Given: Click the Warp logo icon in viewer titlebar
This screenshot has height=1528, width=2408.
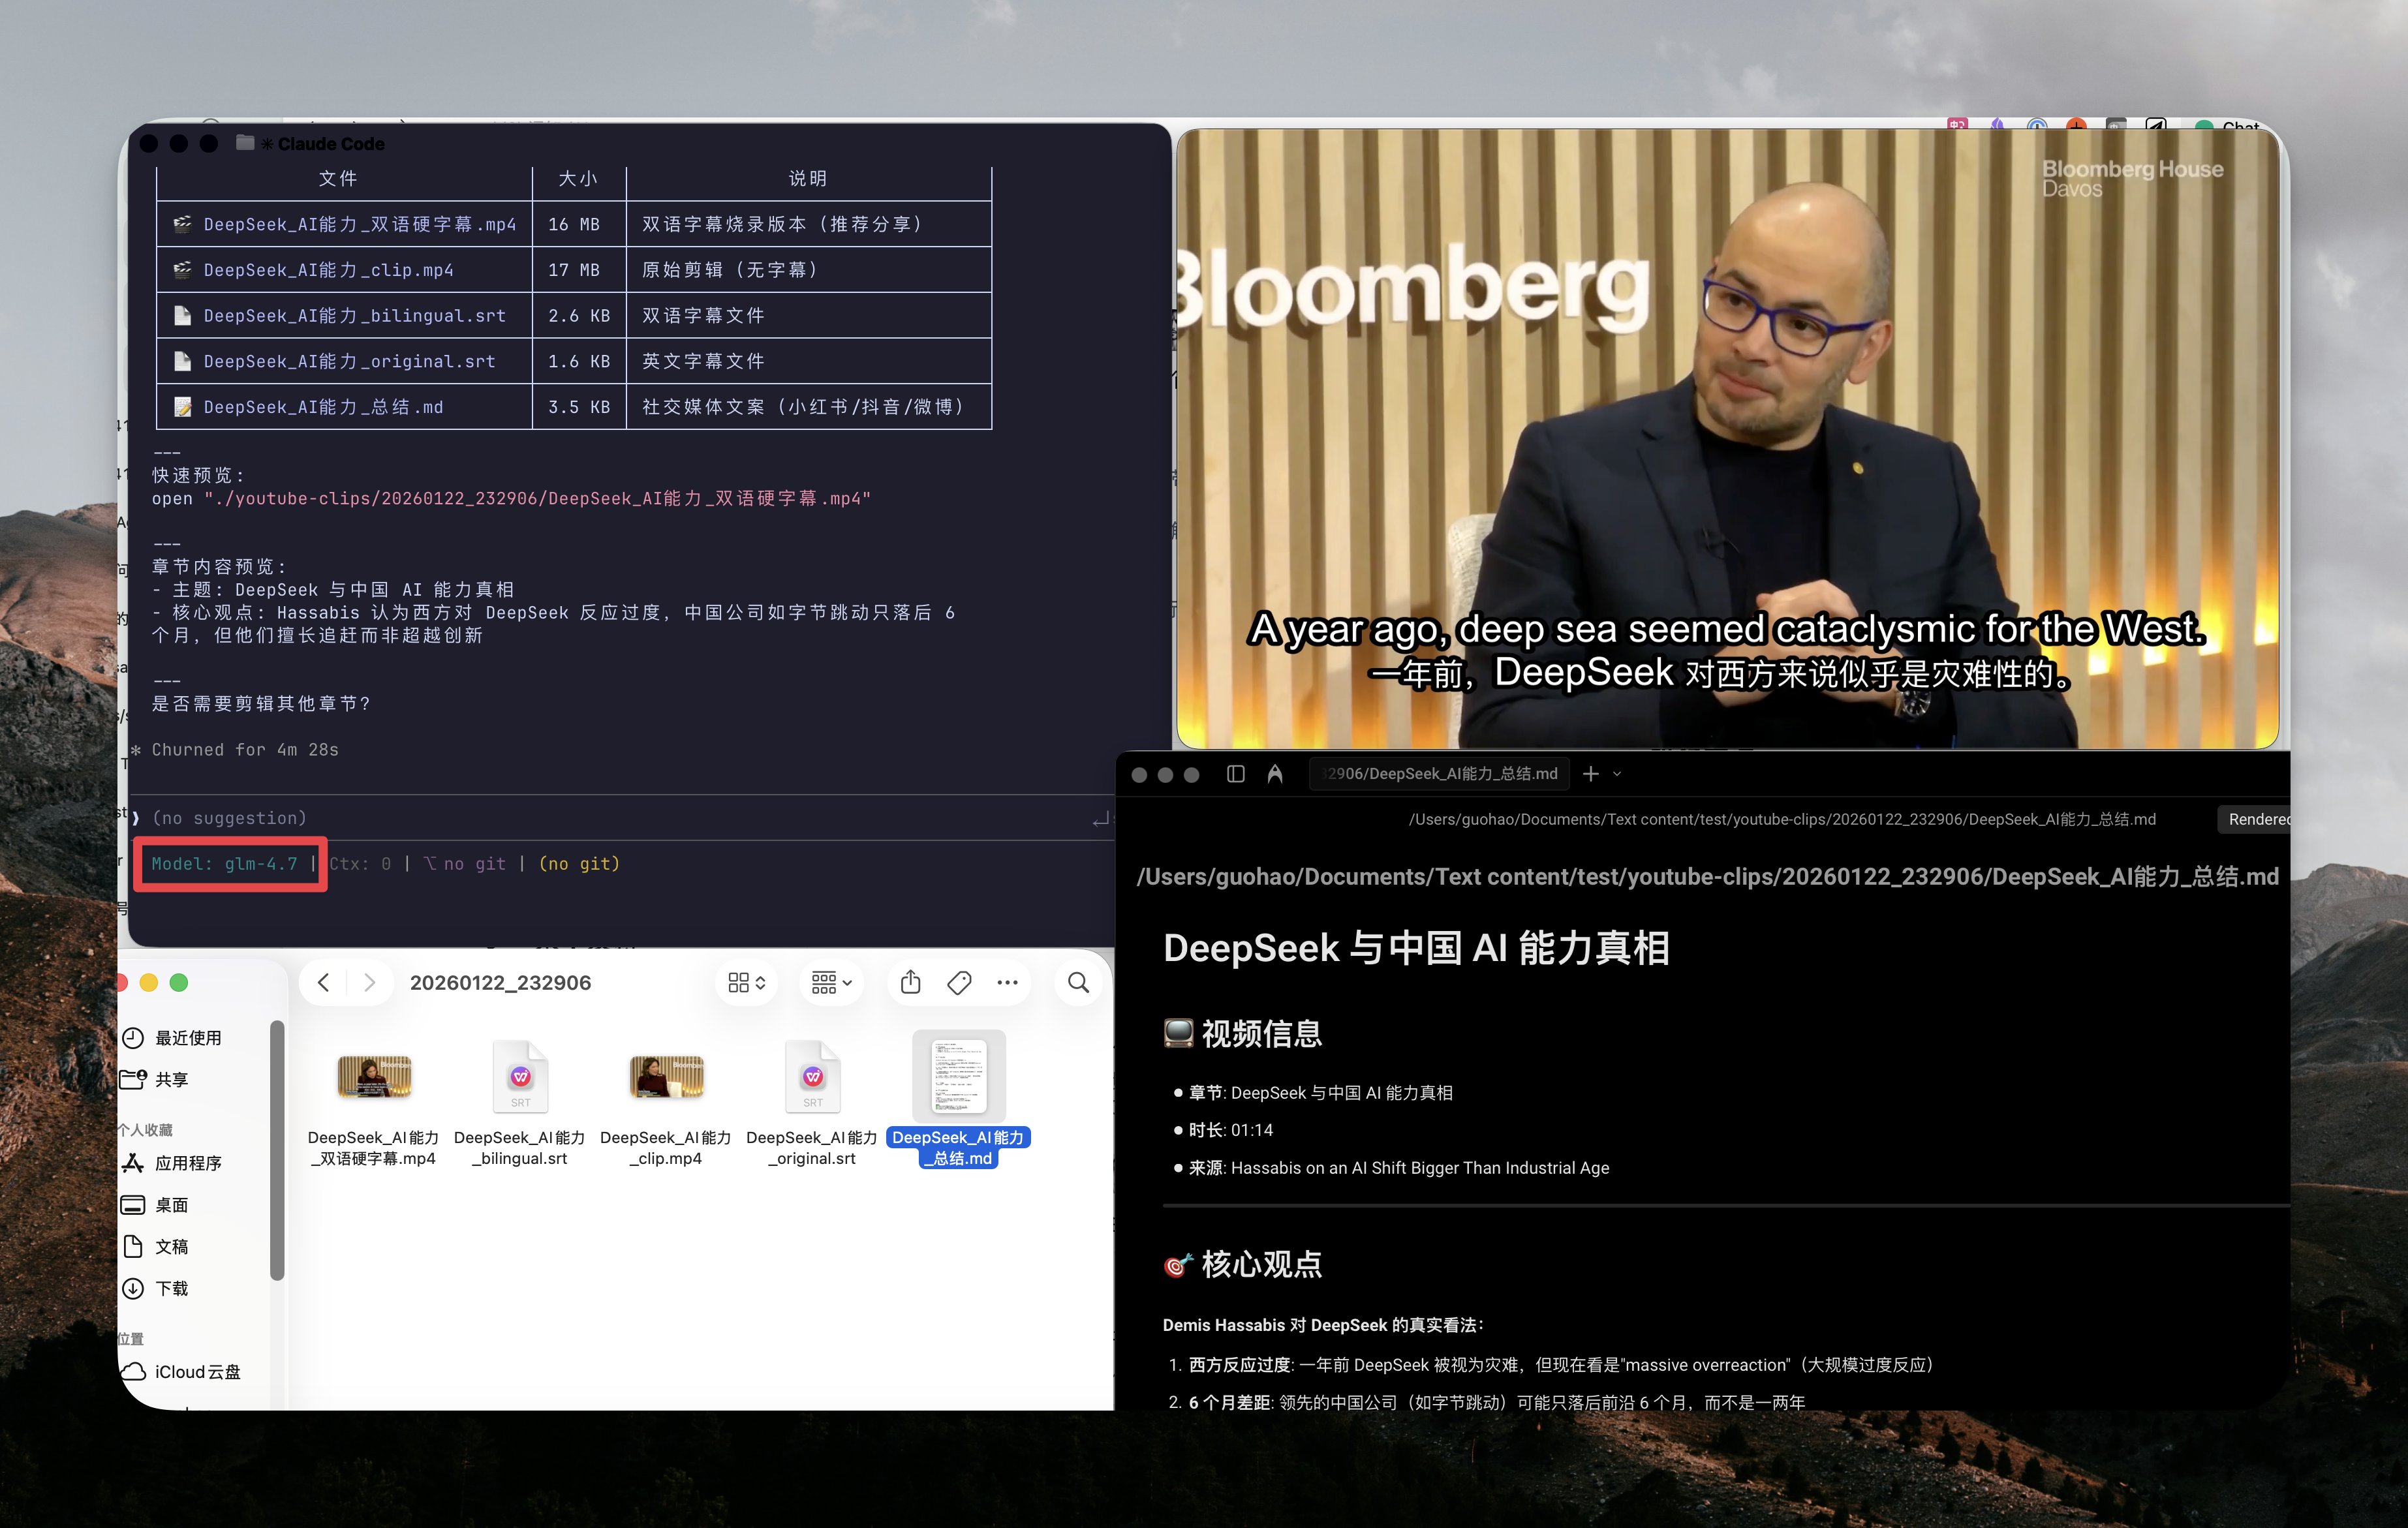Looking at the screenshot, I should click(x=1275, y=774).
